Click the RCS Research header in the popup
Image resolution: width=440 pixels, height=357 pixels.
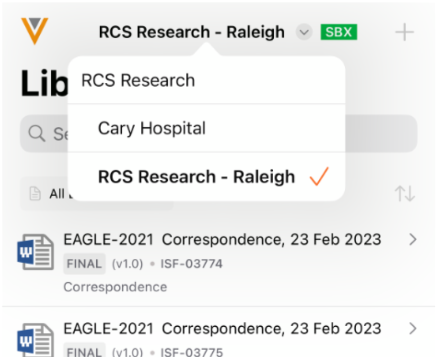(x=138, y=81)
